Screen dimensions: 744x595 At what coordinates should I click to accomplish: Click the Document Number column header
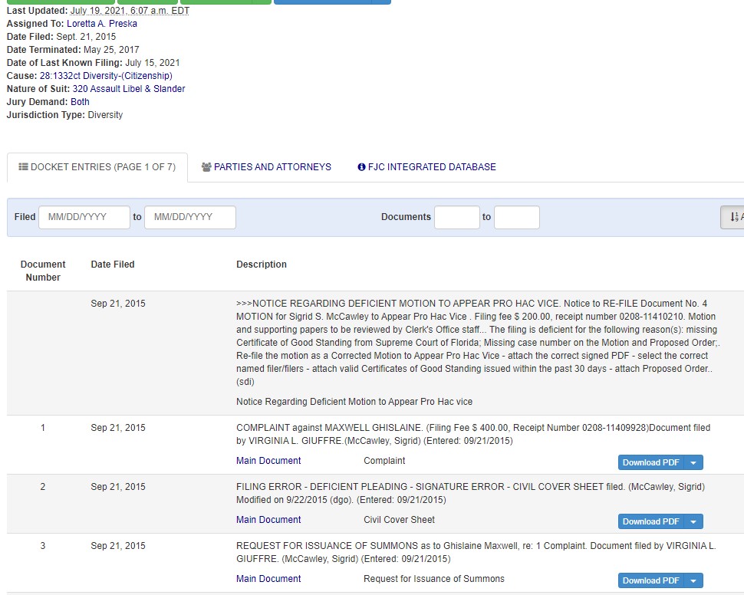(x=43, y=271)
